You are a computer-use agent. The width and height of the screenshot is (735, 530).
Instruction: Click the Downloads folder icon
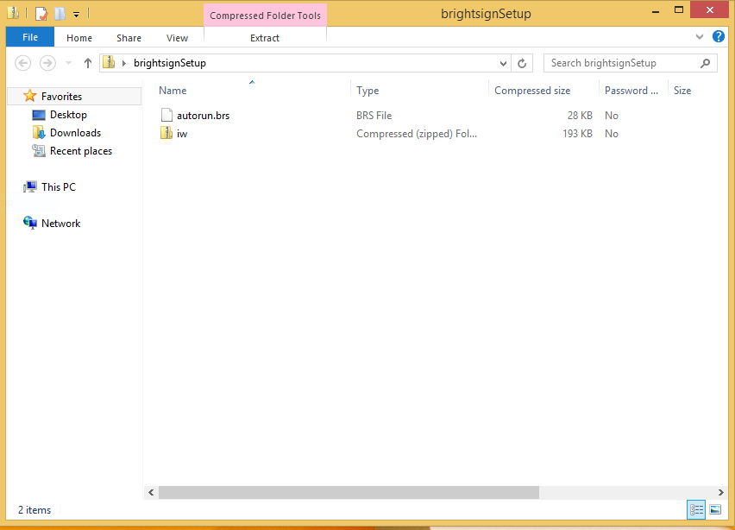tap(39, 133)
